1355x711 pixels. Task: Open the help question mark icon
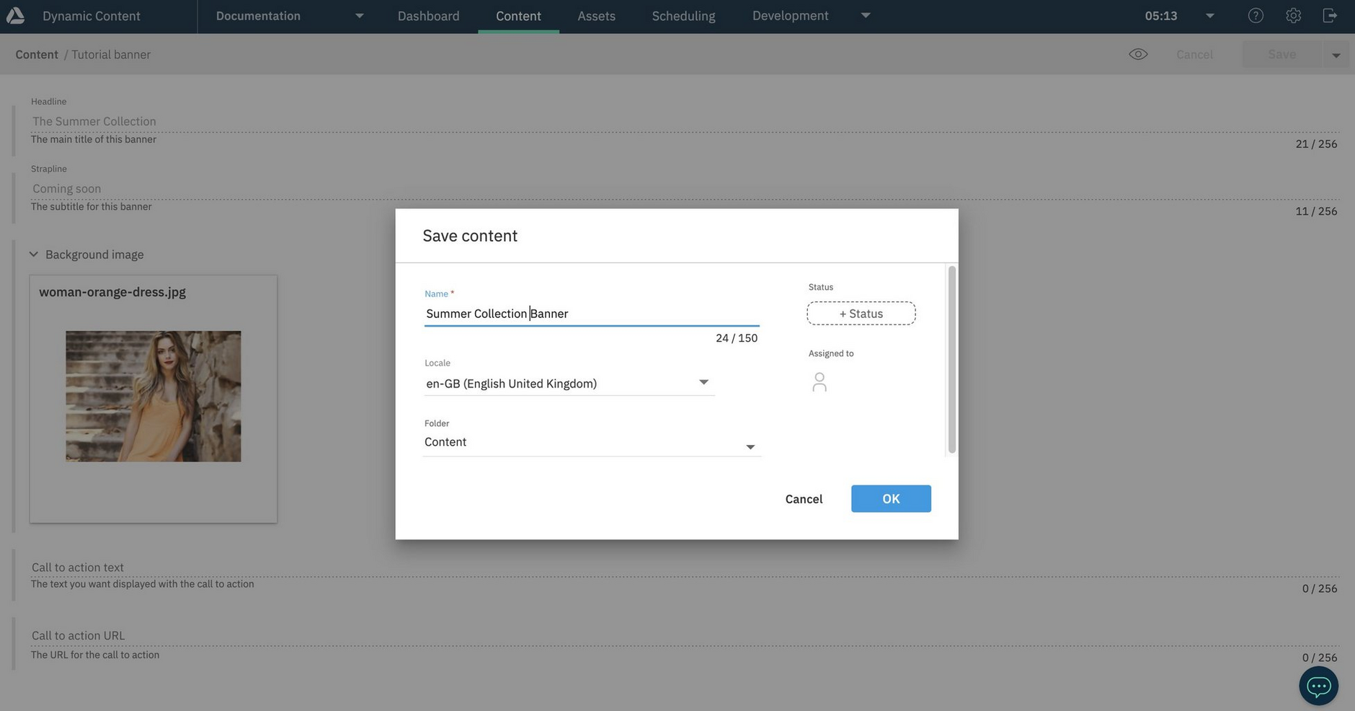(x=1256, y=16)
